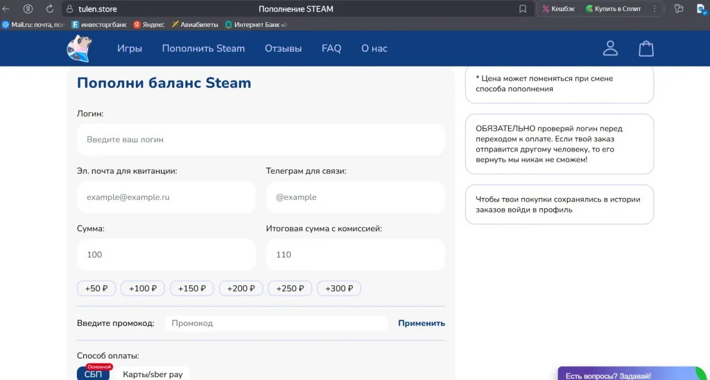Open the user profile icon
710x380 pixels.
(610, 48)
